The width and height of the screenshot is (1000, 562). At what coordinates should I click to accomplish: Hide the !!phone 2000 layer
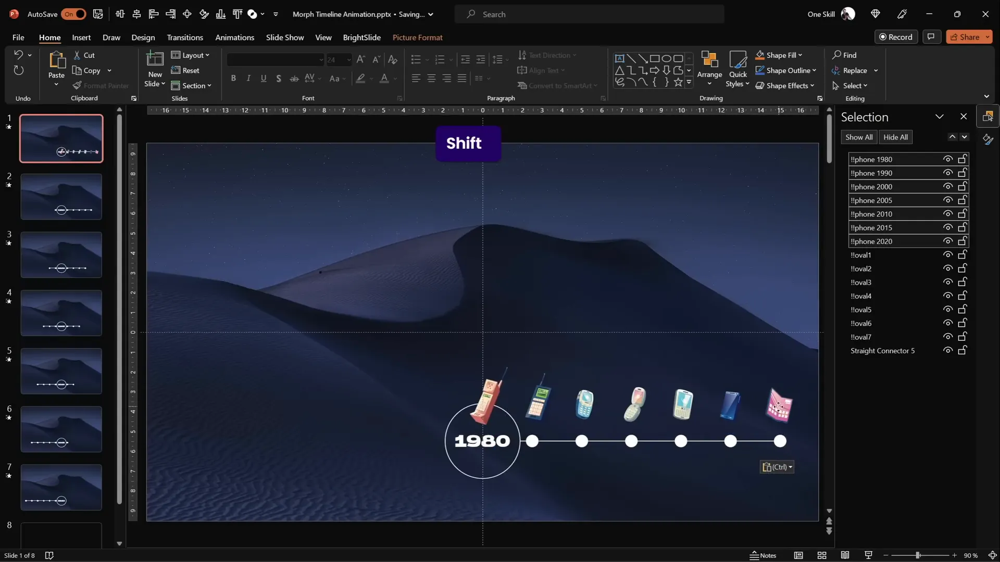click(x=948, y=186)
